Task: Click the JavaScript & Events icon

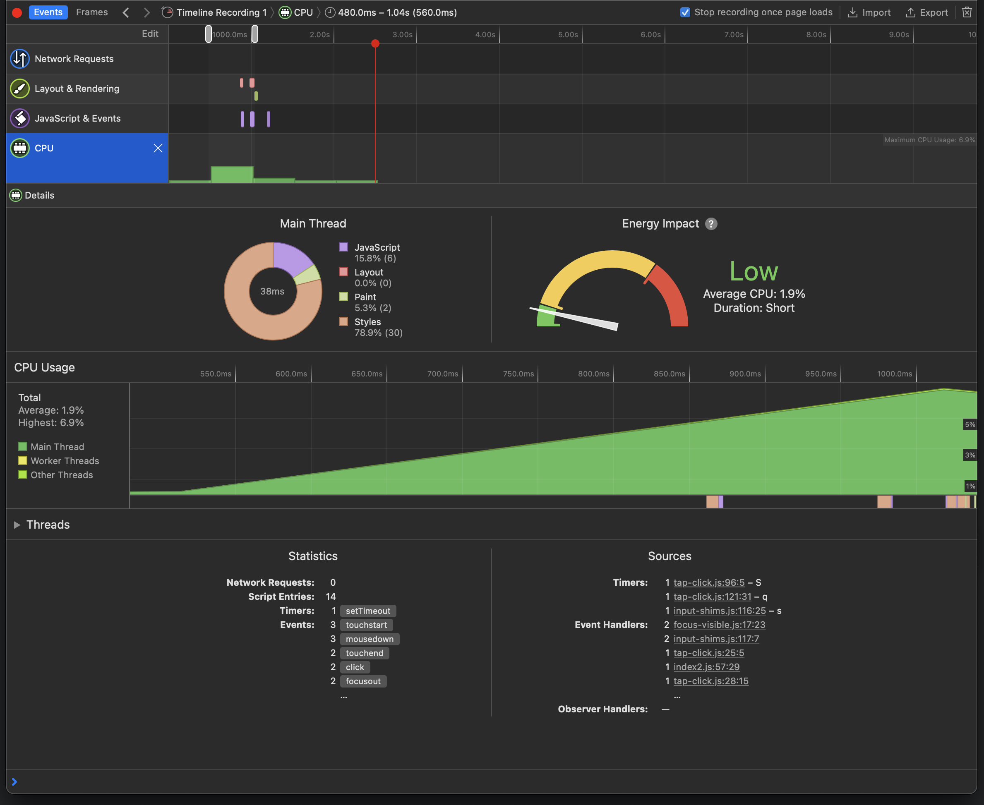Action: coord(20,118)
